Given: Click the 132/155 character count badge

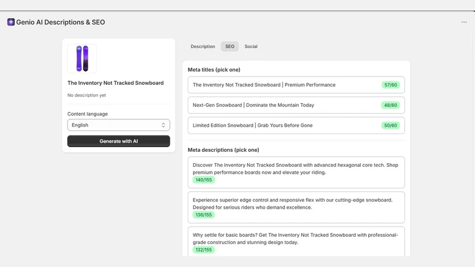Looking at the screenshot, I should tap(204, 250).
